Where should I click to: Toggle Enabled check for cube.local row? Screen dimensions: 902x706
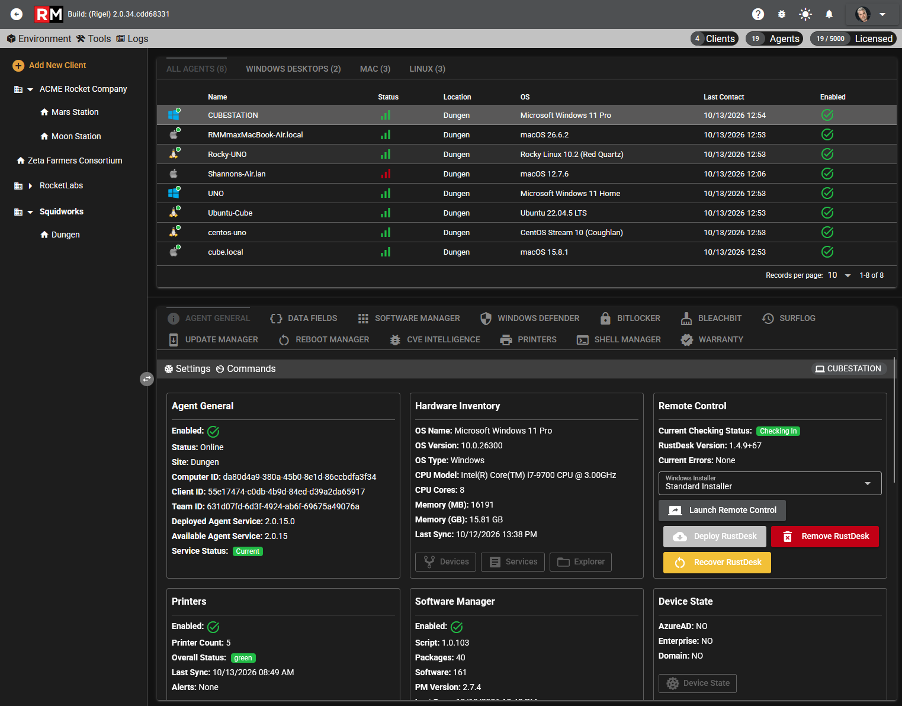point(827,252)
